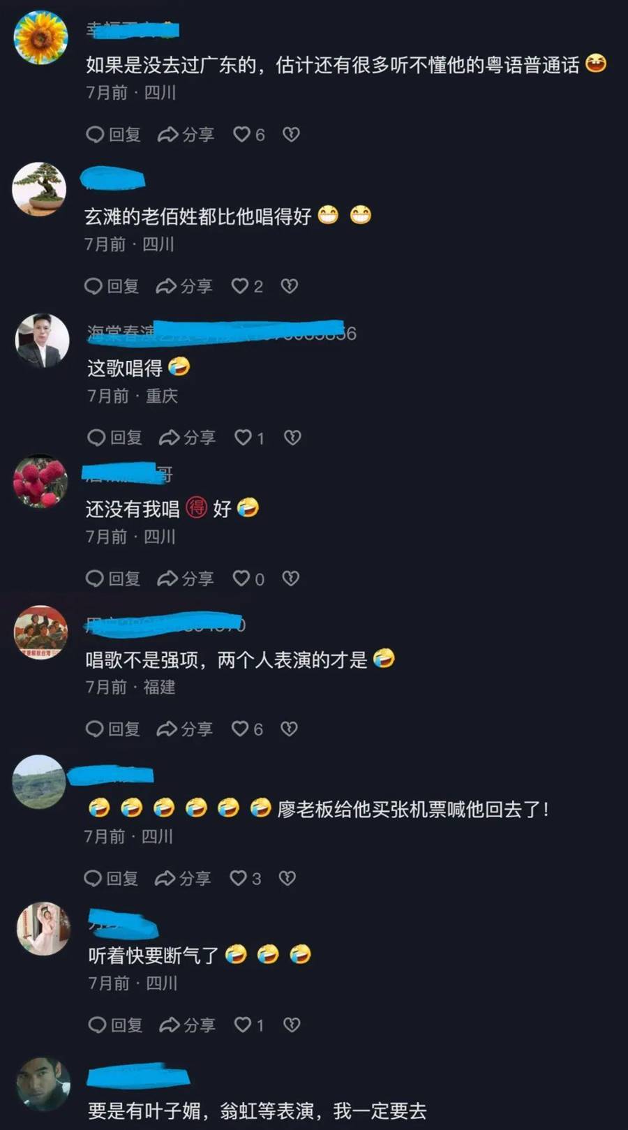Image resolution: width=628 pixels, height=1130 pixels.
Task: Share the 唱歌不是强项 comment
Action: coord(184,729)
